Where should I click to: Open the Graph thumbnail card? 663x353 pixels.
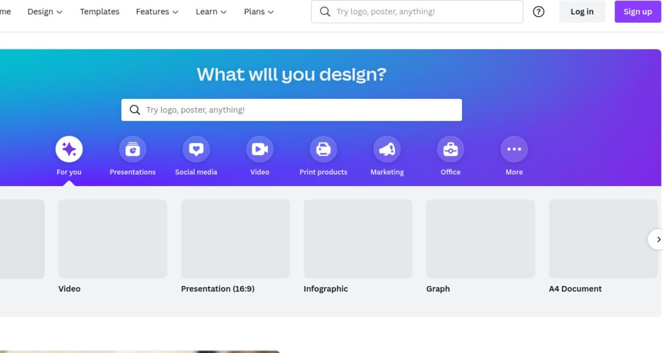[x=481, y=239]
